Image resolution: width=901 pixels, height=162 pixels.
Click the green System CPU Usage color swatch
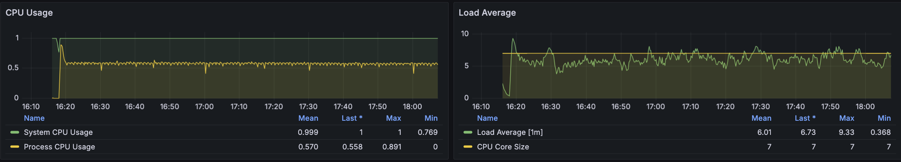point(15,132)
